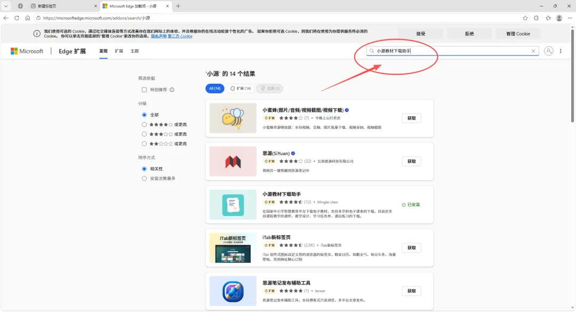
Task: Sort results by 安装次数最多
Action: 144,179
